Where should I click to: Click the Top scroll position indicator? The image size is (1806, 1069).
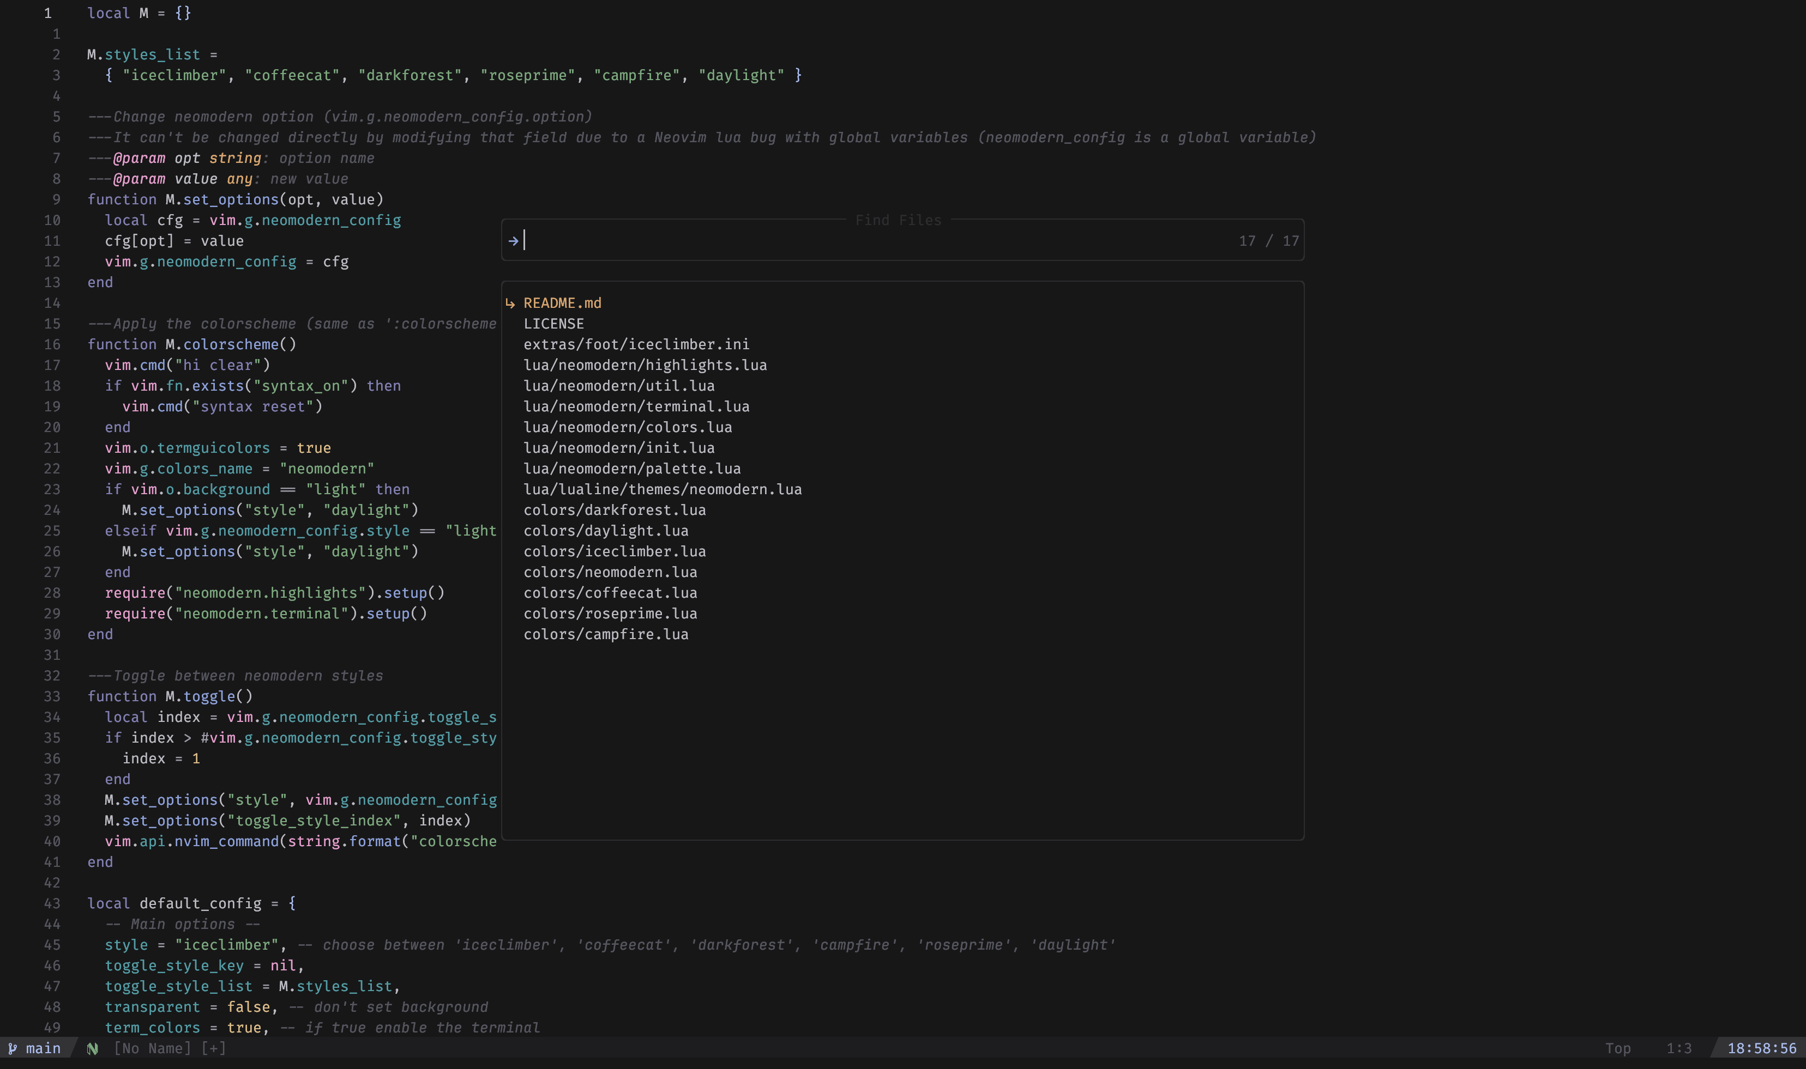1618,1048
